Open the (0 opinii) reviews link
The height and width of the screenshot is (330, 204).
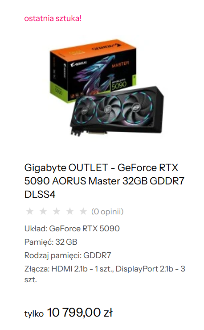pyautogui.click(x=107, y=212)
